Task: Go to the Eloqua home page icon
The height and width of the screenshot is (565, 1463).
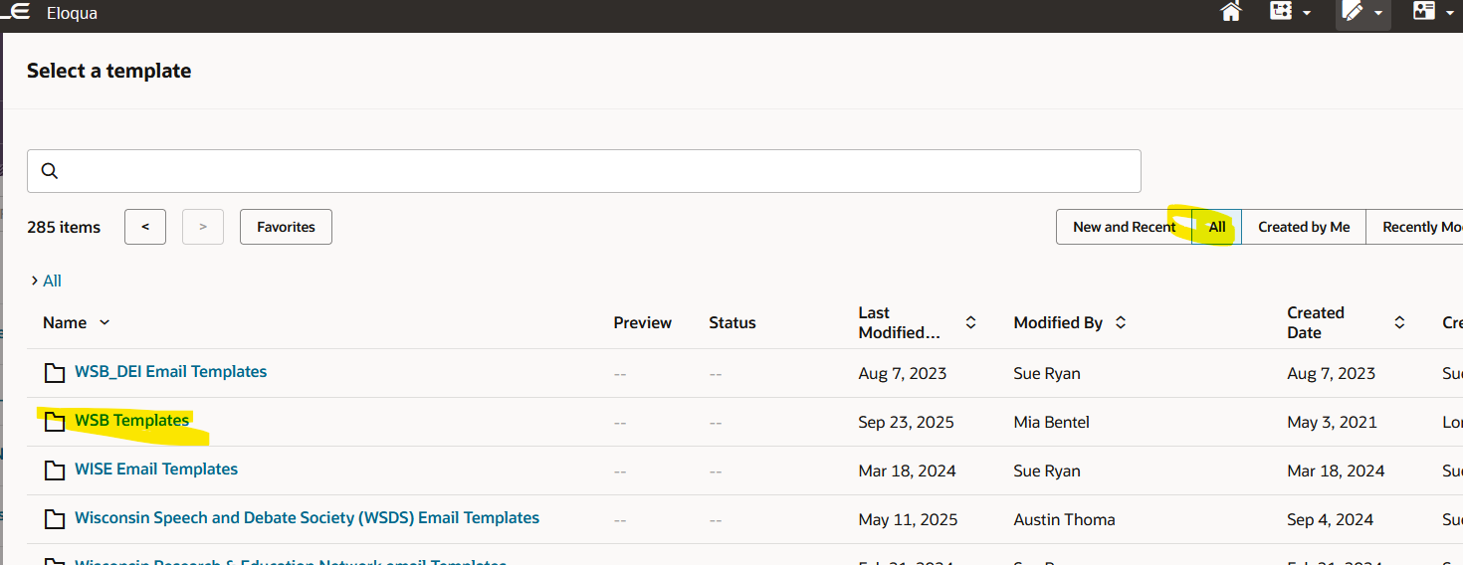Action: 1231,13
